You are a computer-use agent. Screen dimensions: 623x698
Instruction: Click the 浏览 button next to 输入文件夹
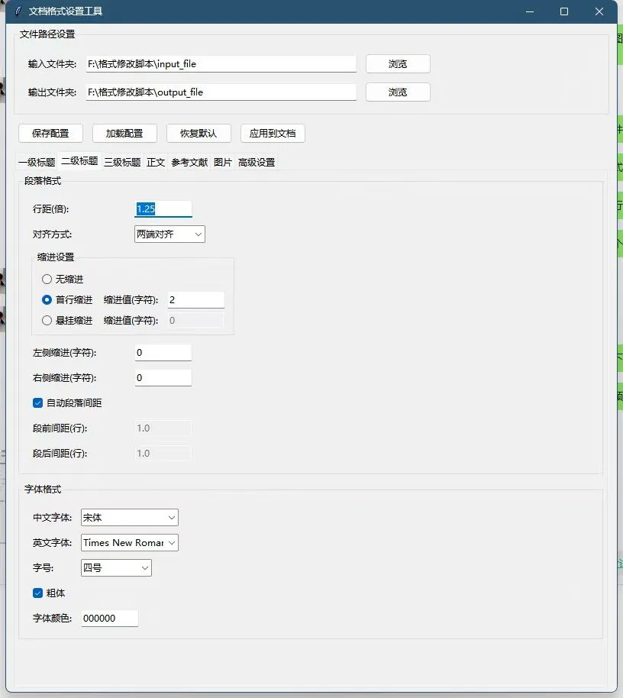pyautogui.click(x=397, y=64)
